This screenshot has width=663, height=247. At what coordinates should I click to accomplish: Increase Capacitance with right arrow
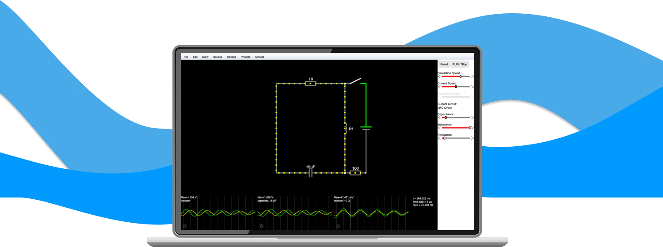click(472, 118)
